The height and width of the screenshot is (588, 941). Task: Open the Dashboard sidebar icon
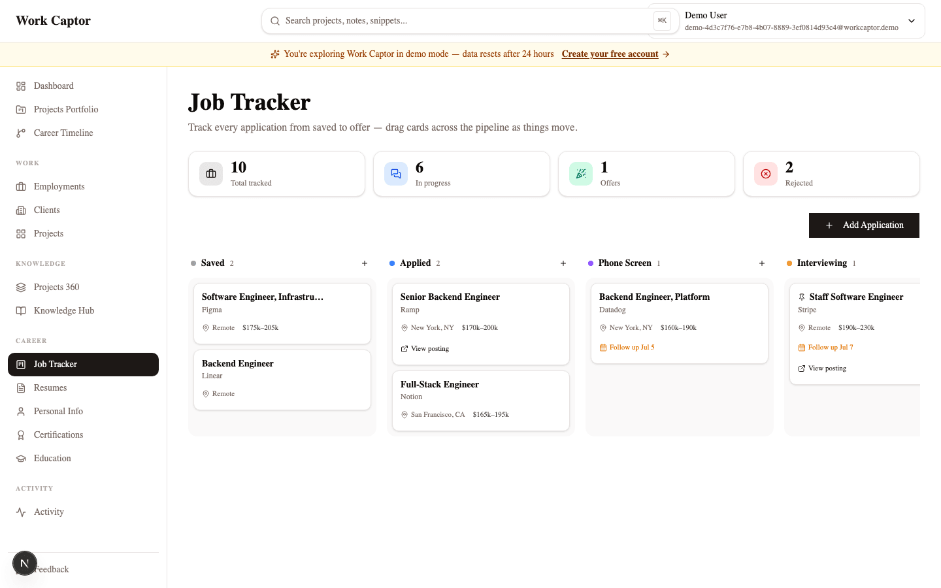pos(21,86)
